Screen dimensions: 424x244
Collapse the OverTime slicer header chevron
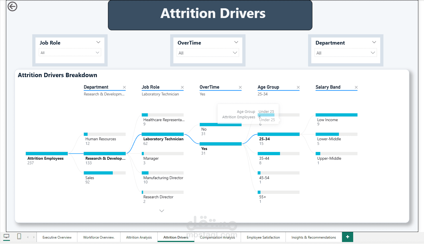tap(236, 42)
